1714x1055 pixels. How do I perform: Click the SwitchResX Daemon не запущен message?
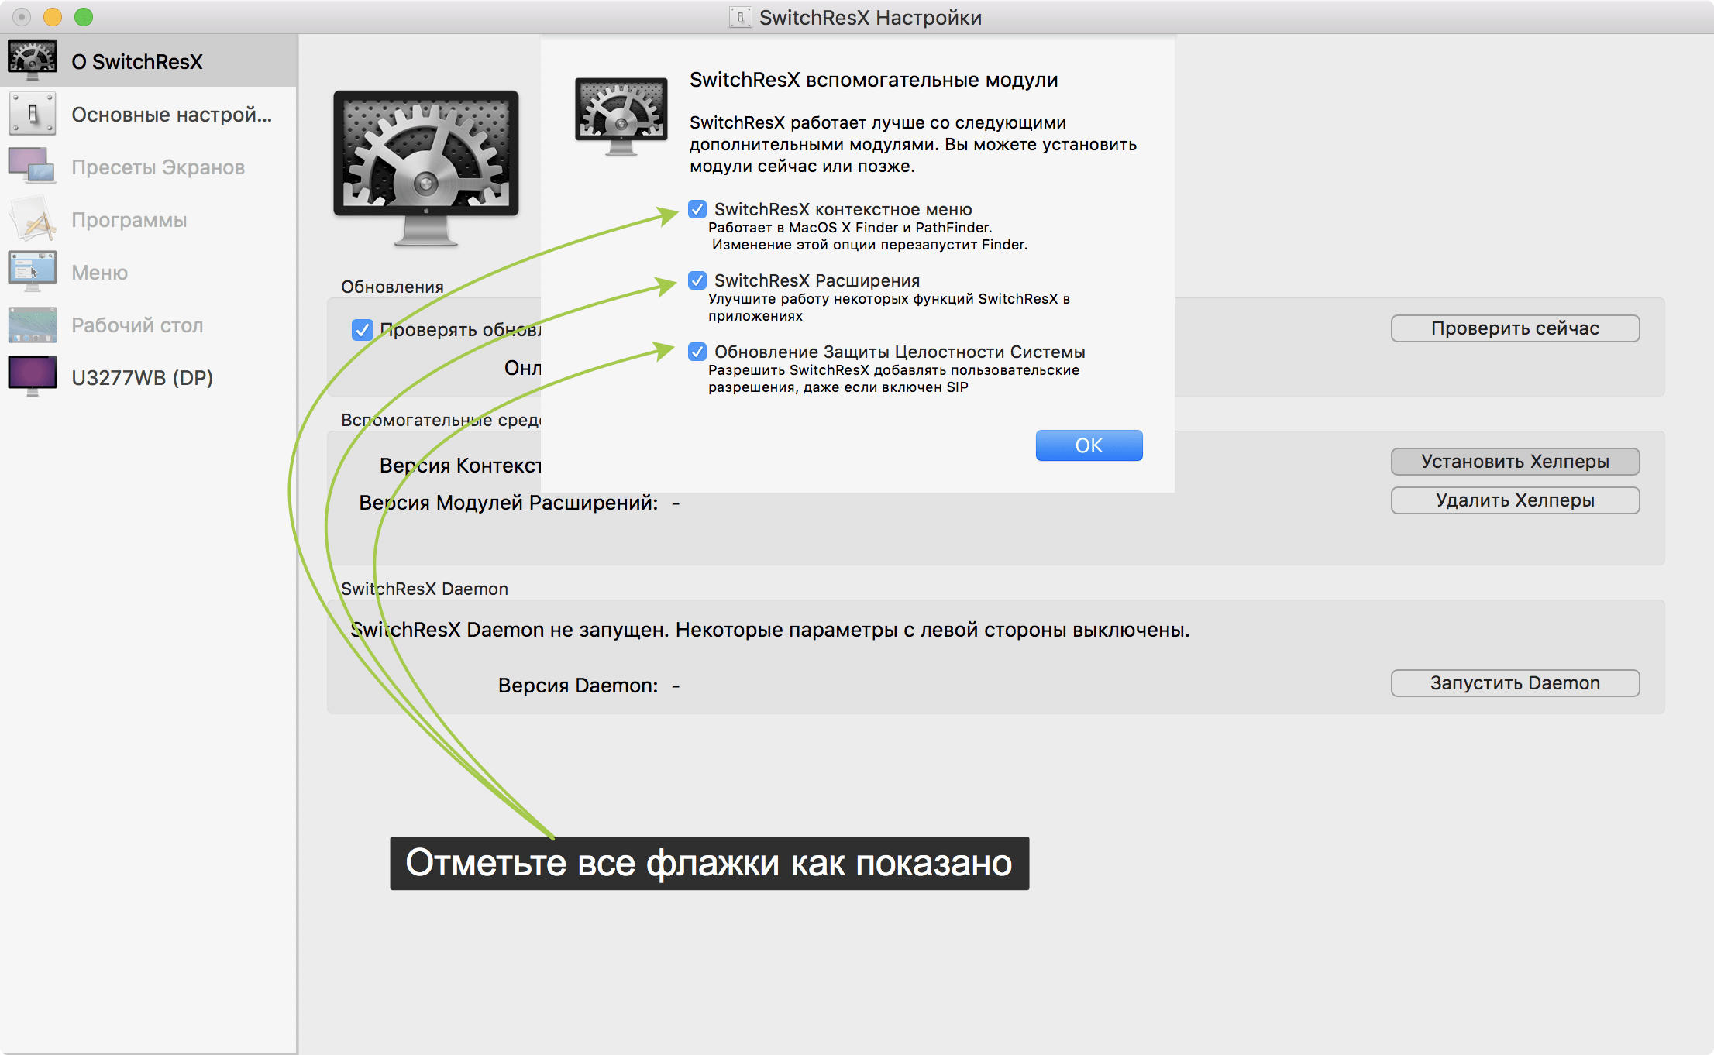pos(769,630)
